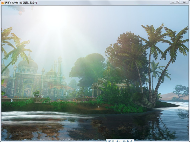The width and height of the screenshot is (190, 142).
Task: Click the 天下3 game icon in the title bar
Action: 3,3
